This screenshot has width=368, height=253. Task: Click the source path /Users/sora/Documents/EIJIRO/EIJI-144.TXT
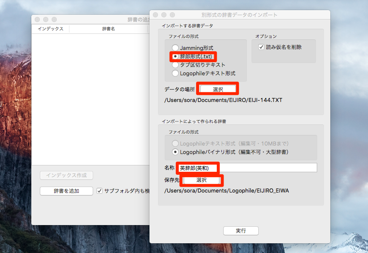point(223,100)
